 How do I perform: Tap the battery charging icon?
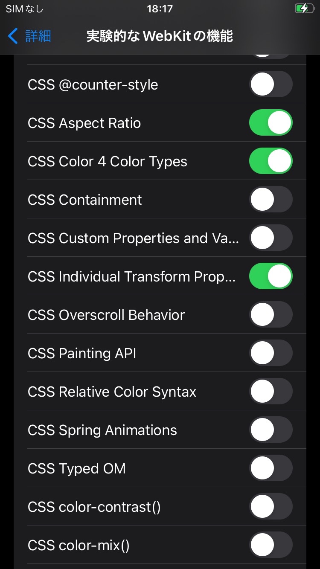tap(304, 9)
